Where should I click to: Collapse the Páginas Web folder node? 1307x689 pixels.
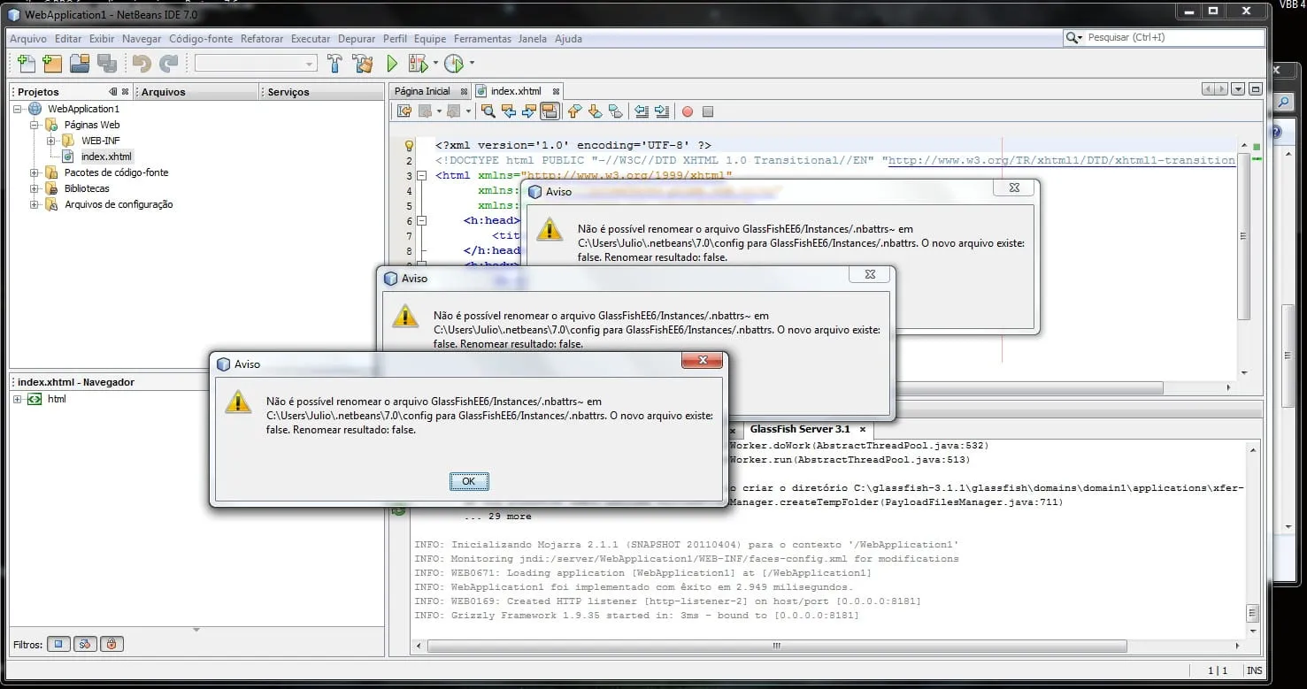click(x=35, y=125)
